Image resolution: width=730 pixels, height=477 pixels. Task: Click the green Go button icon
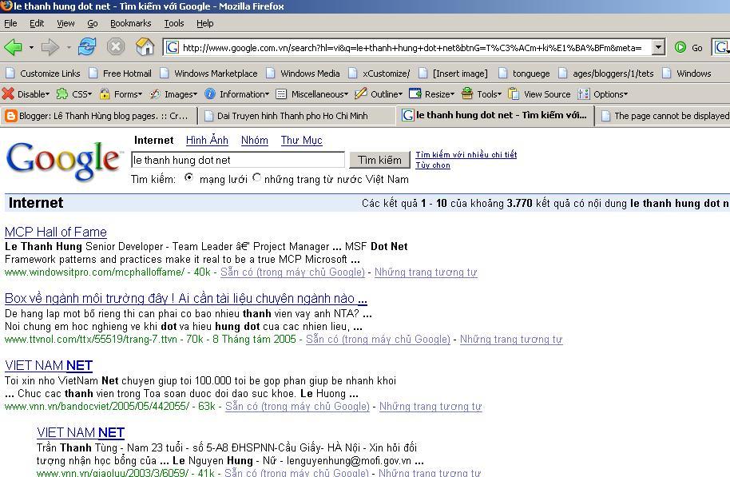680,47
